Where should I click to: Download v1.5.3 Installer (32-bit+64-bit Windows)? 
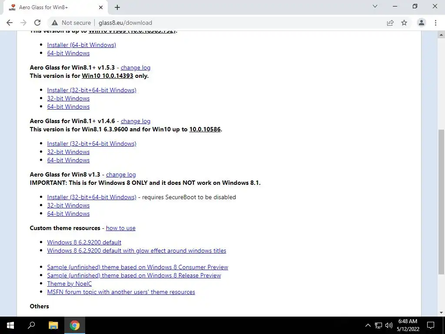click(92, 90)
